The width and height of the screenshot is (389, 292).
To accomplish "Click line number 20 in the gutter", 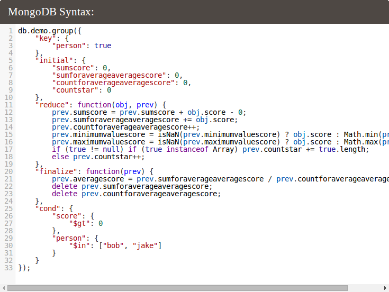I will click(9, 171).
